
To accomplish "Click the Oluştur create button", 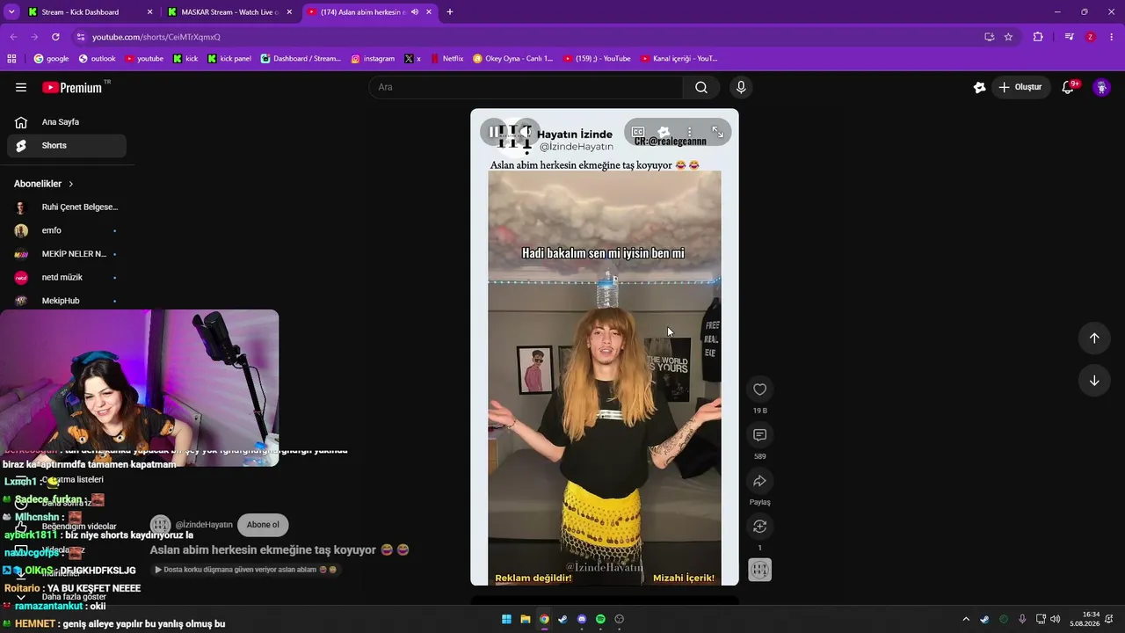I will click(1020, 87).
